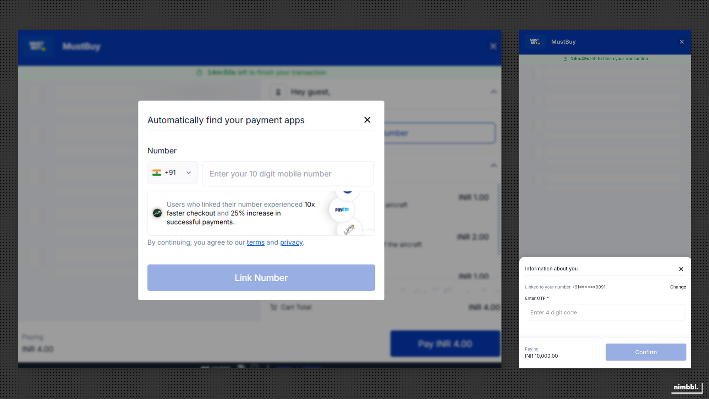Image resolution: width=709 pixels, height=399 pixels.
Task: Click the MustBuy logo in the desktop header
Action: (38, 46)
